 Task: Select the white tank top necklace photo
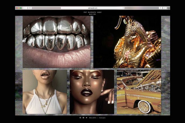point(45,92)
